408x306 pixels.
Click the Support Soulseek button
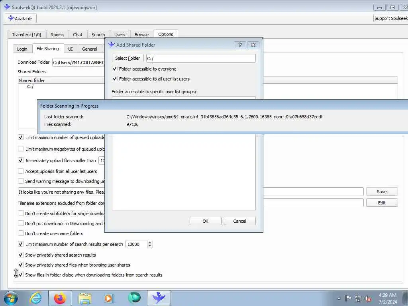point(390,18)
